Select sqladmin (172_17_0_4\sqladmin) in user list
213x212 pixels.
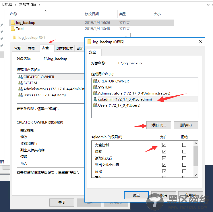coord(145,99)
